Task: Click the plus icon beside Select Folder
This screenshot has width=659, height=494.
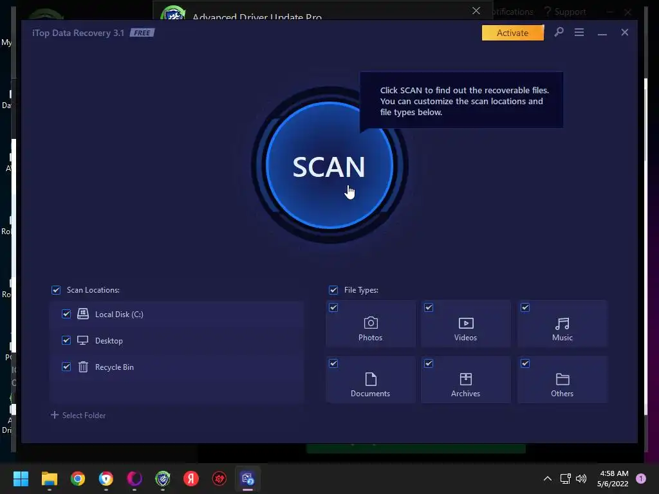Action: pyautogui.click(x=54, y=415)
